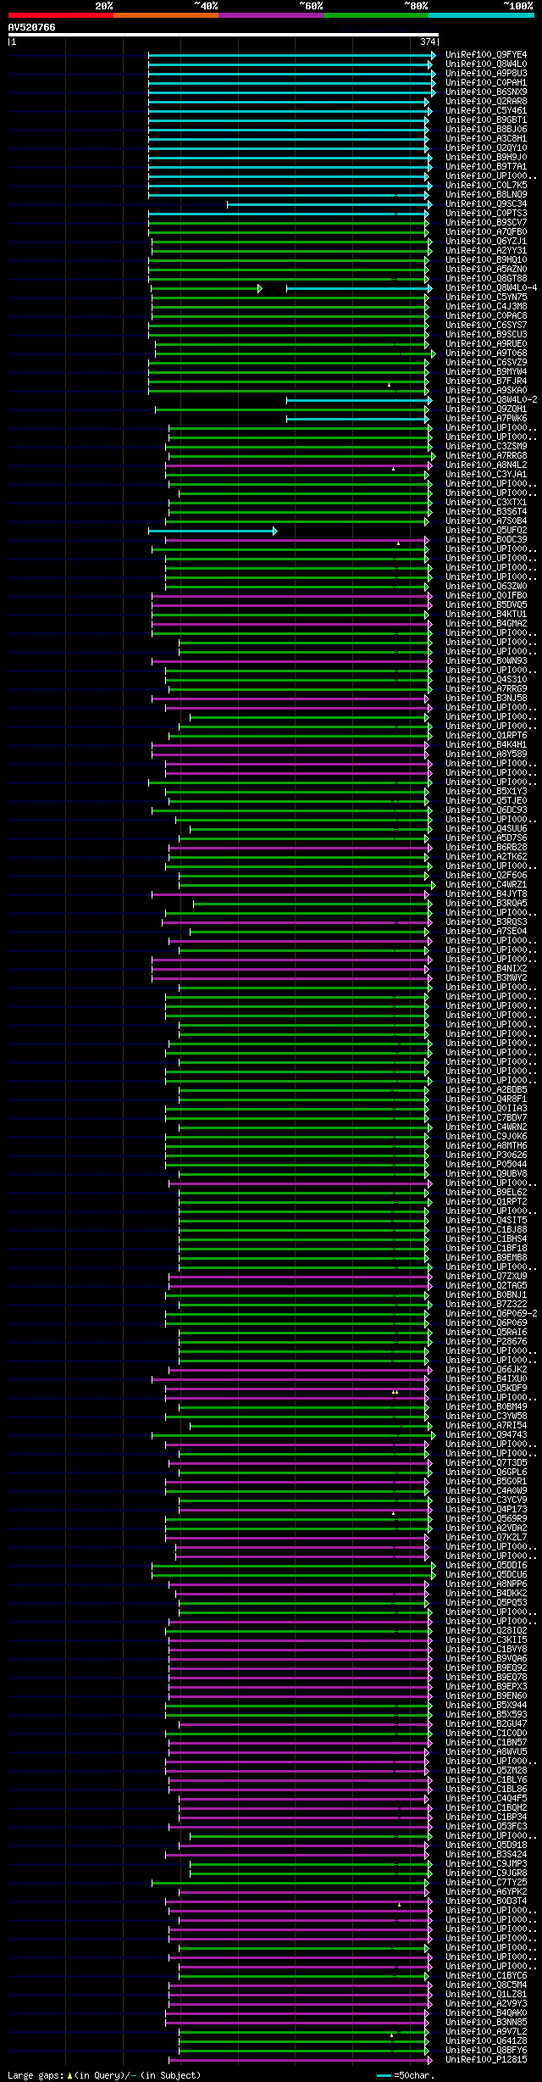Click the cyan alignment bar for A7PWK6
The width and height of the screenshot is (542, 2082).
pos(357,419)
